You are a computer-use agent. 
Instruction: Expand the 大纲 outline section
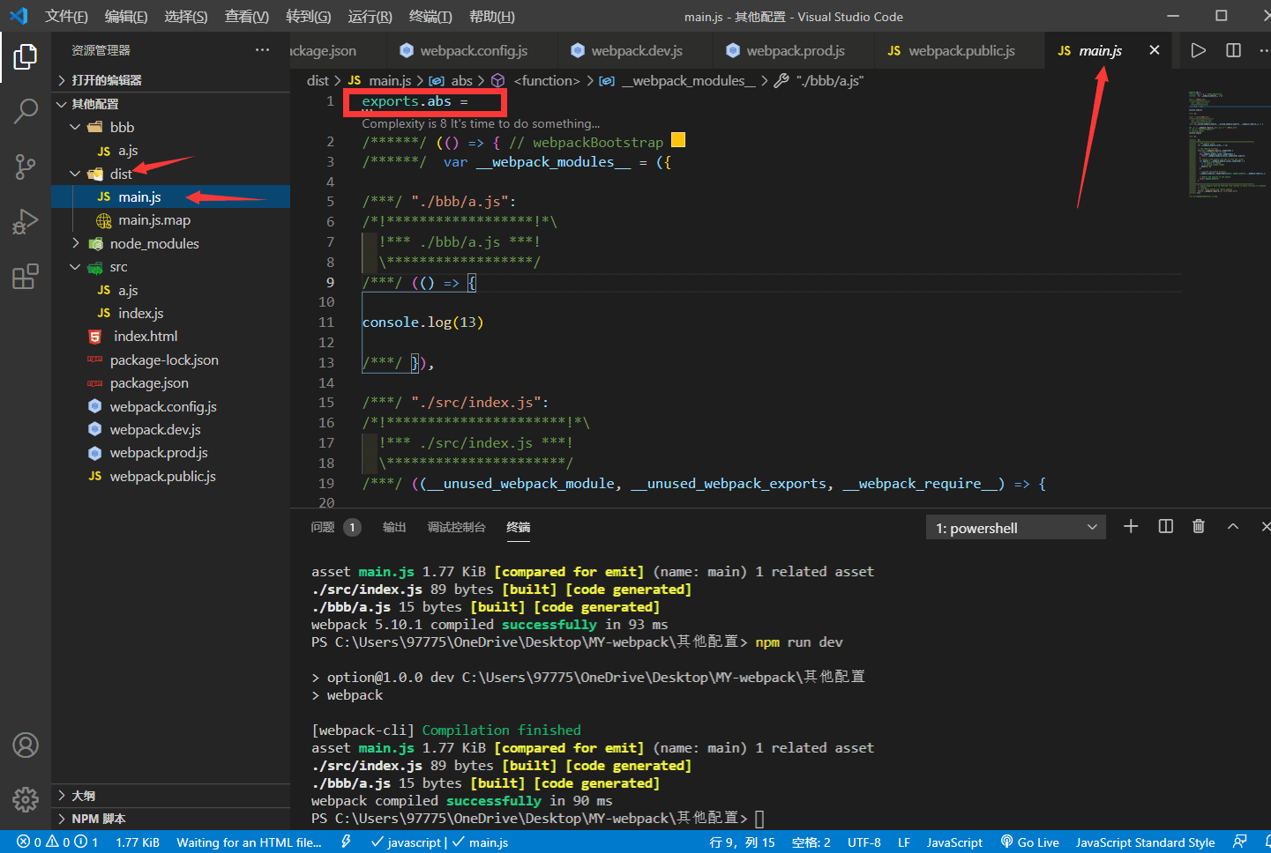pyautogui.click(x=170, y=796)
